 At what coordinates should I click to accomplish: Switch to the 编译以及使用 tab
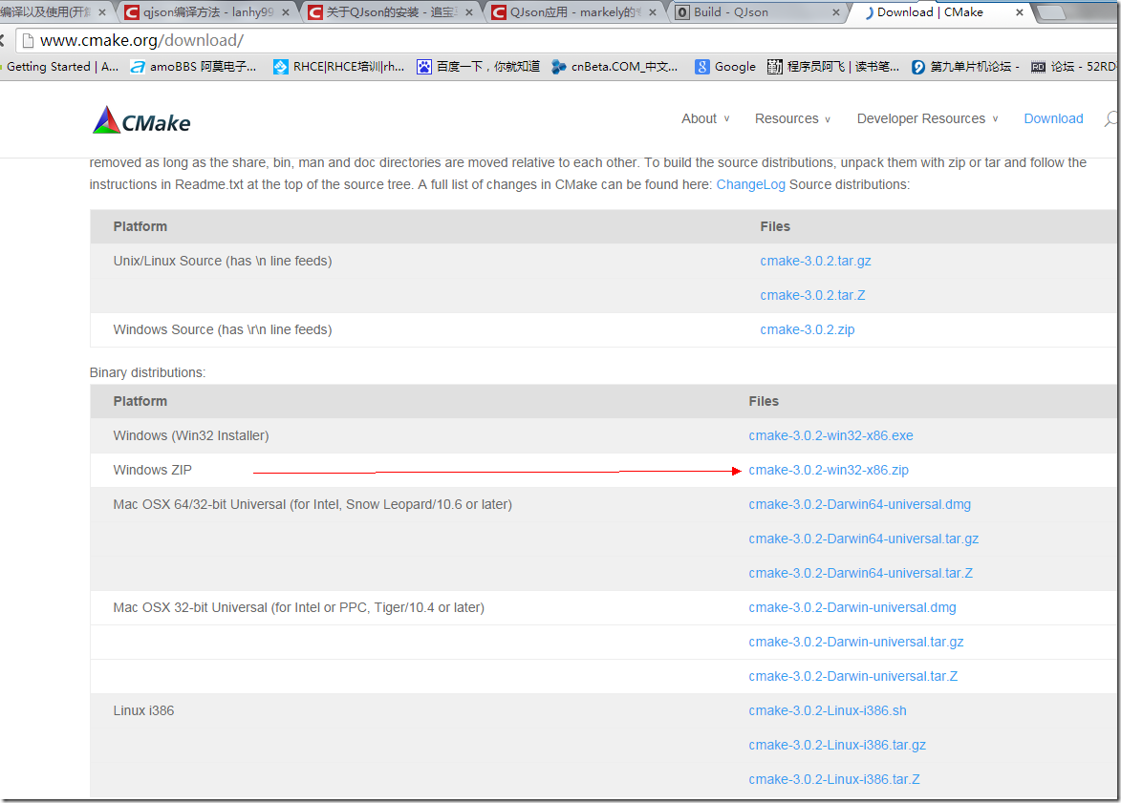54,12
